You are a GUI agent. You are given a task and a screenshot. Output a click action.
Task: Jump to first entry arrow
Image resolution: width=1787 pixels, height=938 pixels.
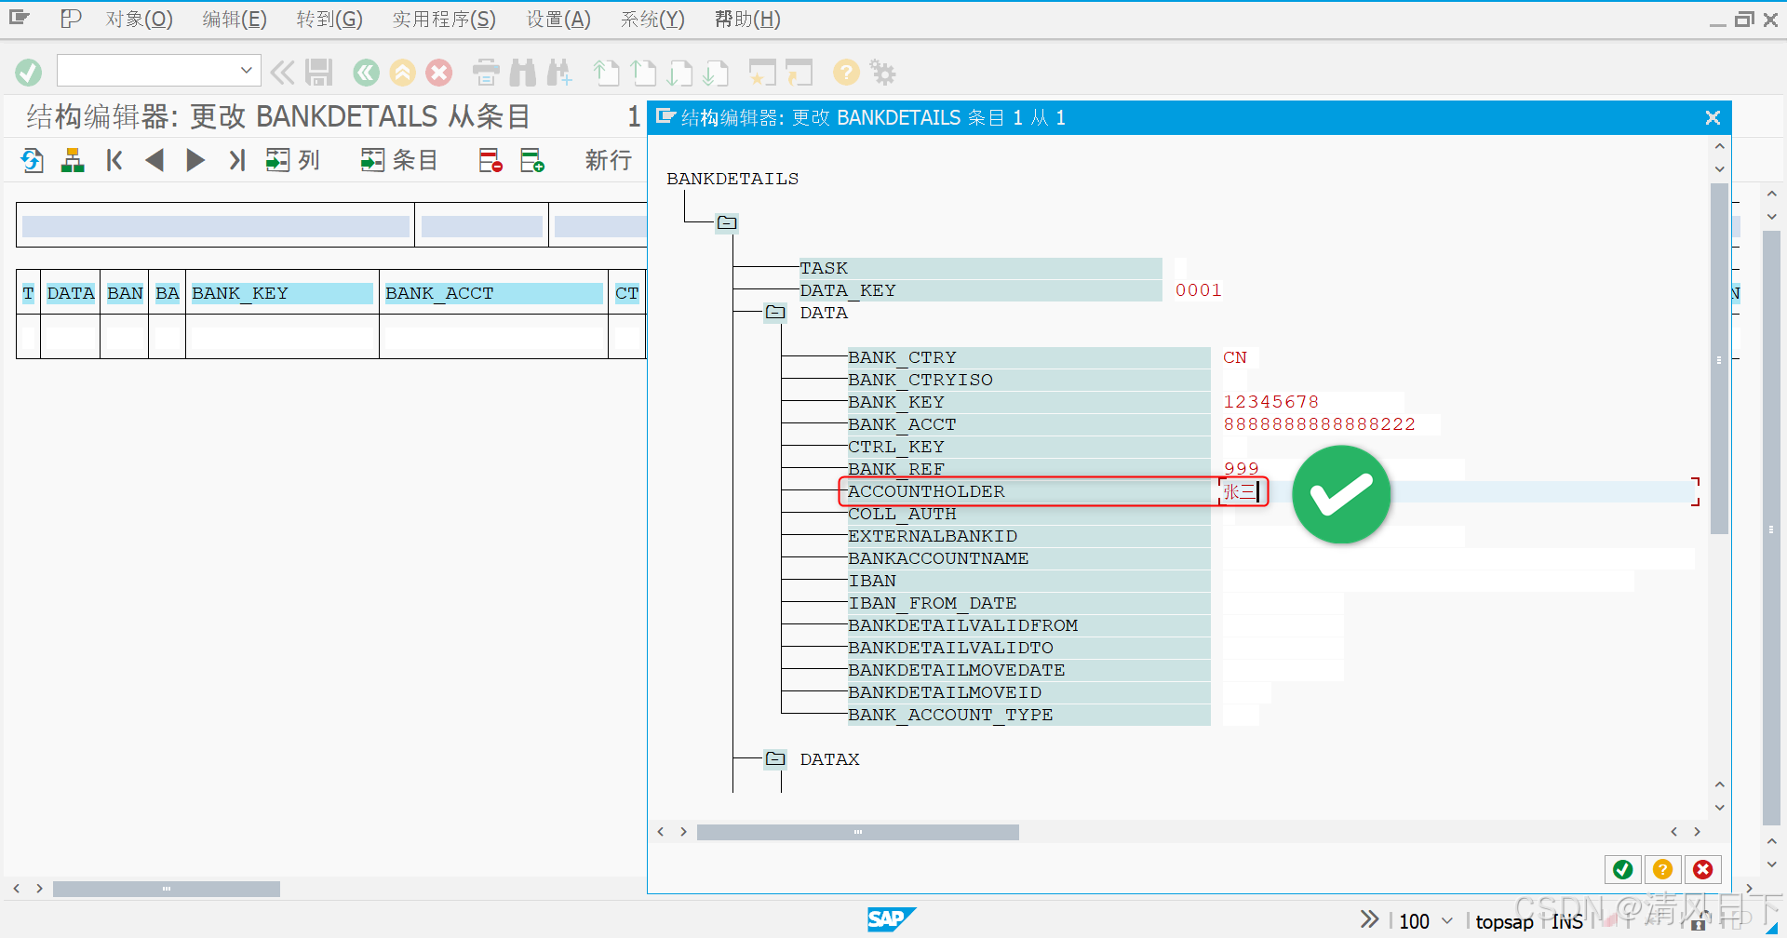(x=114, y=160)
